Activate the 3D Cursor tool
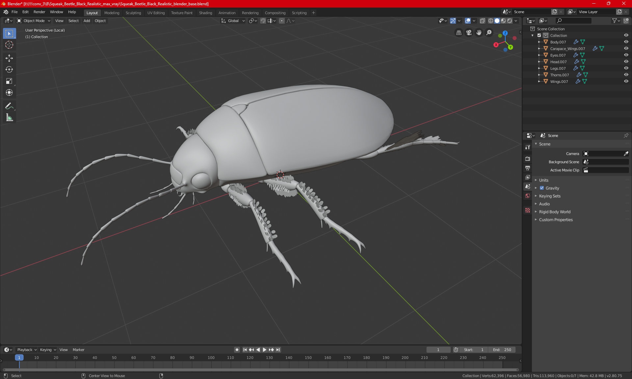 (9, 45)
